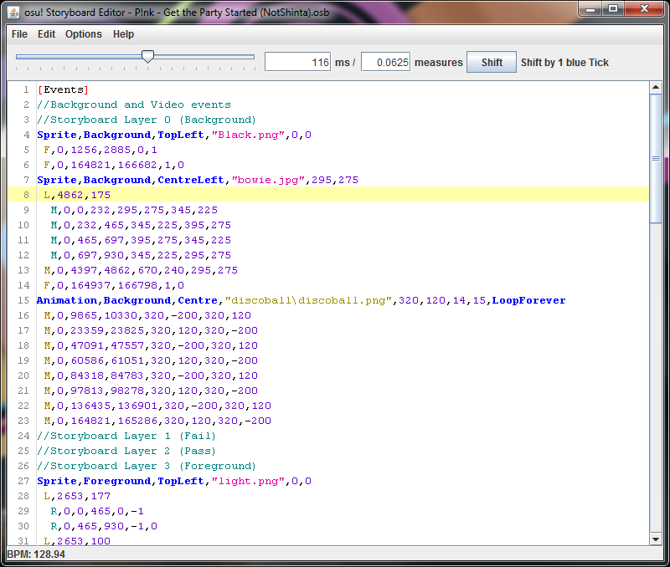The image size is (670, 567).
Task: Click line "M,0,9865,10330,320,-200,320,120"
Action: (x=147, y=316)
